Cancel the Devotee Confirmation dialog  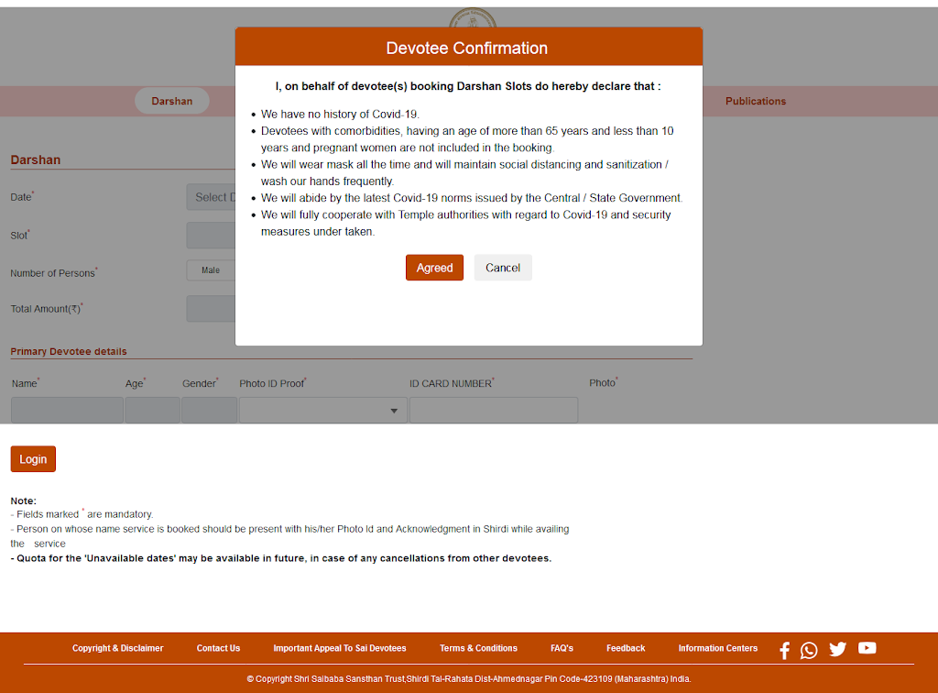(x=503, y=268)
